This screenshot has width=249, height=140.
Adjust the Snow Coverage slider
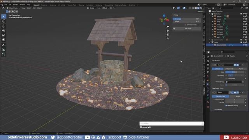pos(187,19)
